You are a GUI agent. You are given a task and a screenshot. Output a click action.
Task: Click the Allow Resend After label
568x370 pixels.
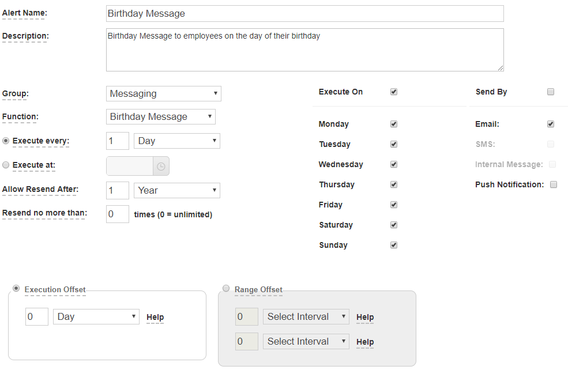coord(40,190)
